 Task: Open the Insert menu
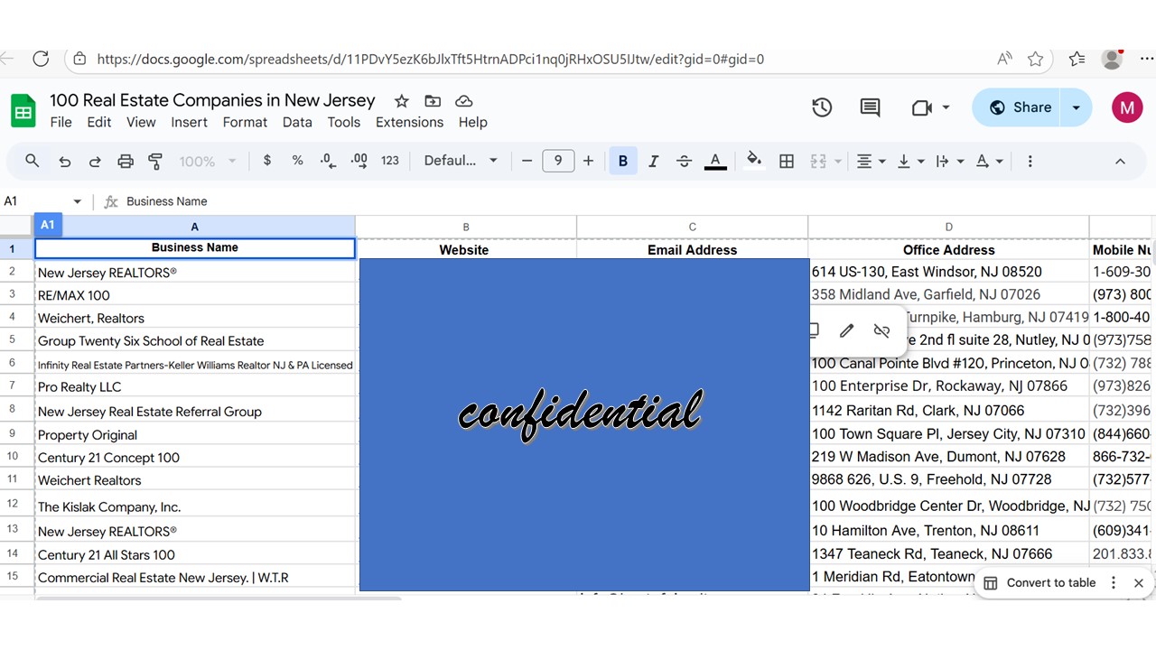pyautogui.click(x=189, y=122)
